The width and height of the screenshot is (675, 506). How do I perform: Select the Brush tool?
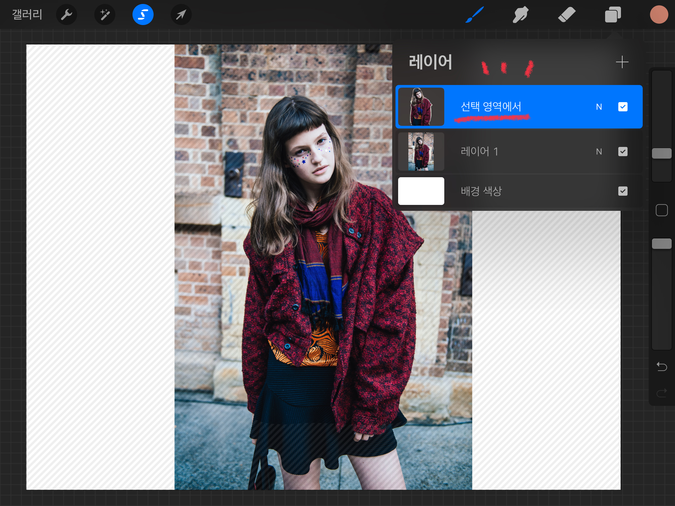[475, 15]
